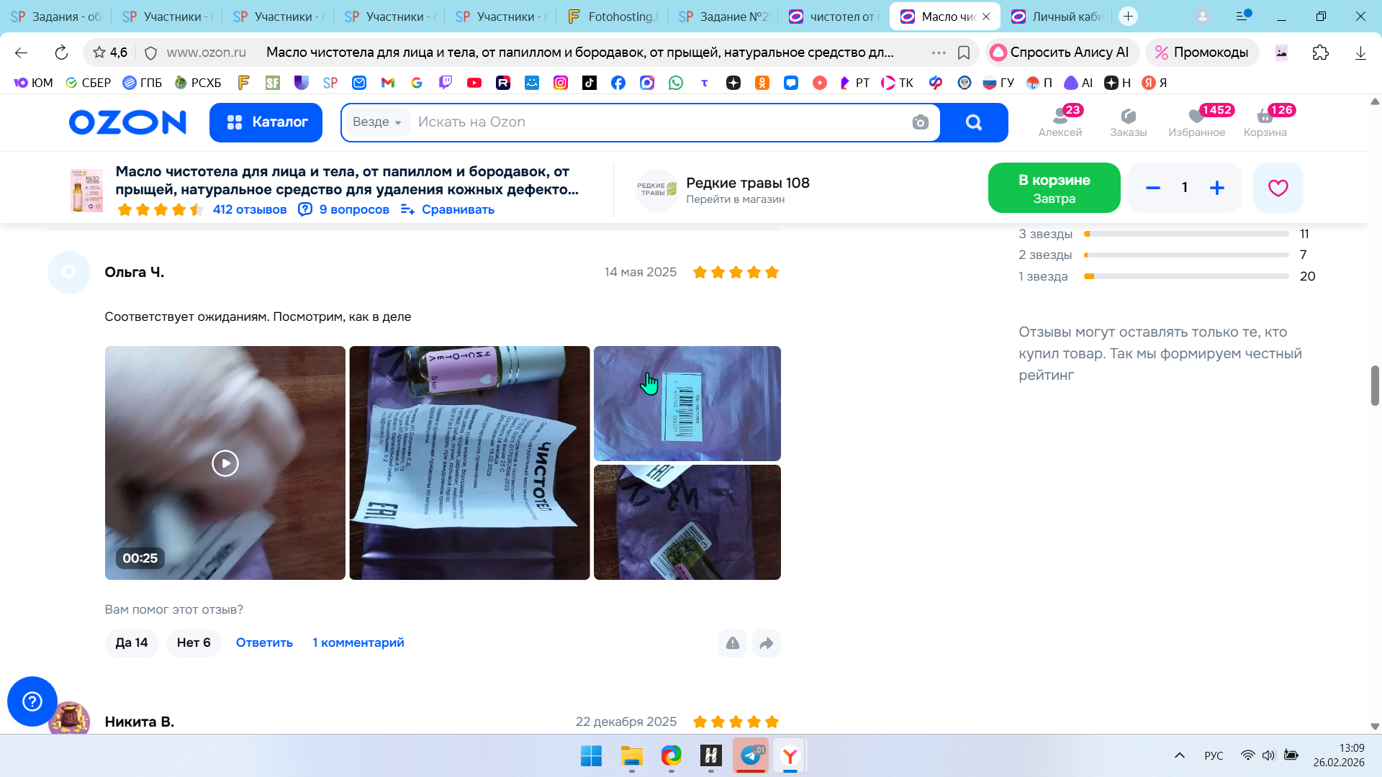Image resolution: width=1382 pixels, height=777 pixels.
Task: Bookmark this page in address bar
Action: tap(964, 53)
